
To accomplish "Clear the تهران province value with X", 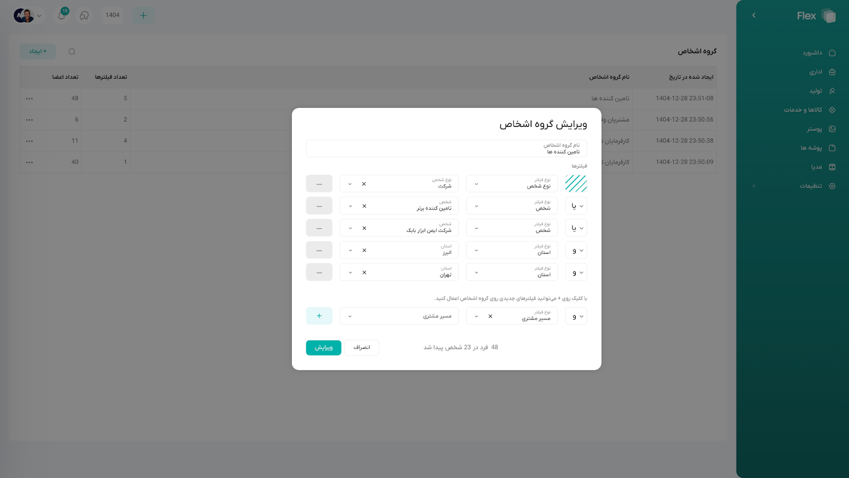I will (364, 272).
